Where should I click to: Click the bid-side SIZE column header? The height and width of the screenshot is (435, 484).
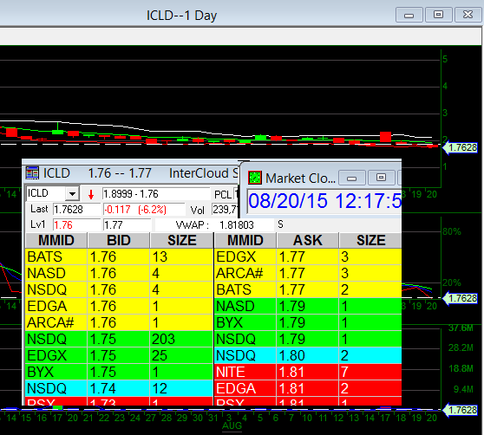182,240
